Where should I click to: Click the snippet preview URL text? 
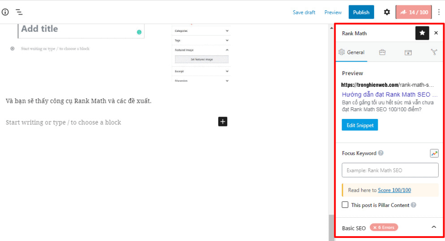(x=387, y=85)
